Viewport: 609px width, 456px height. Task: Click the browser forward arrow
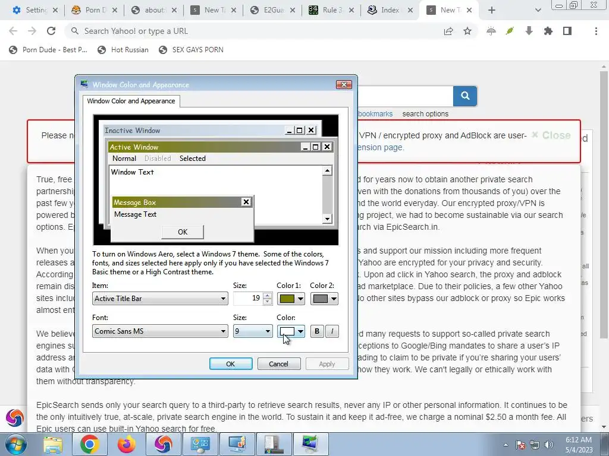click(32, 31)
